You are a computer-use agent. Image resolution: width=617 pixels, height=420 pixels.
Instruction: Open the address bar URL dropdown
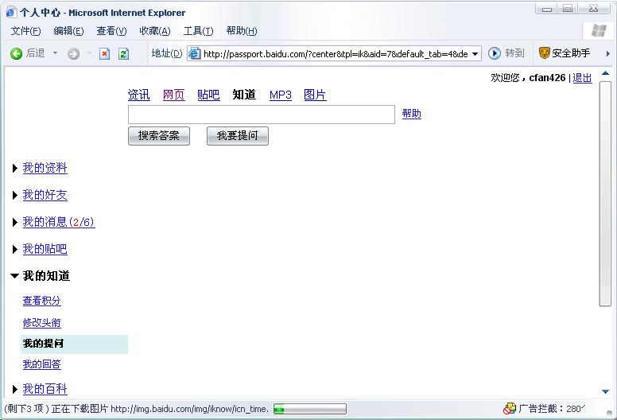[475, 54]
